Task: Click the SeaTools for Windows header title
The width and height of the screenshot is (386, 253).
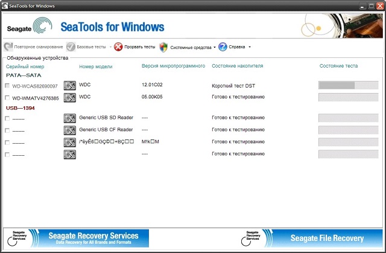Action: [112, 27]
